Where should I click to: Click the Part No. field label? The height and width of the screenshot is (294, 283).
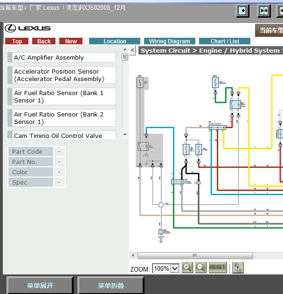pyautogui.click(x=31, y=162)
